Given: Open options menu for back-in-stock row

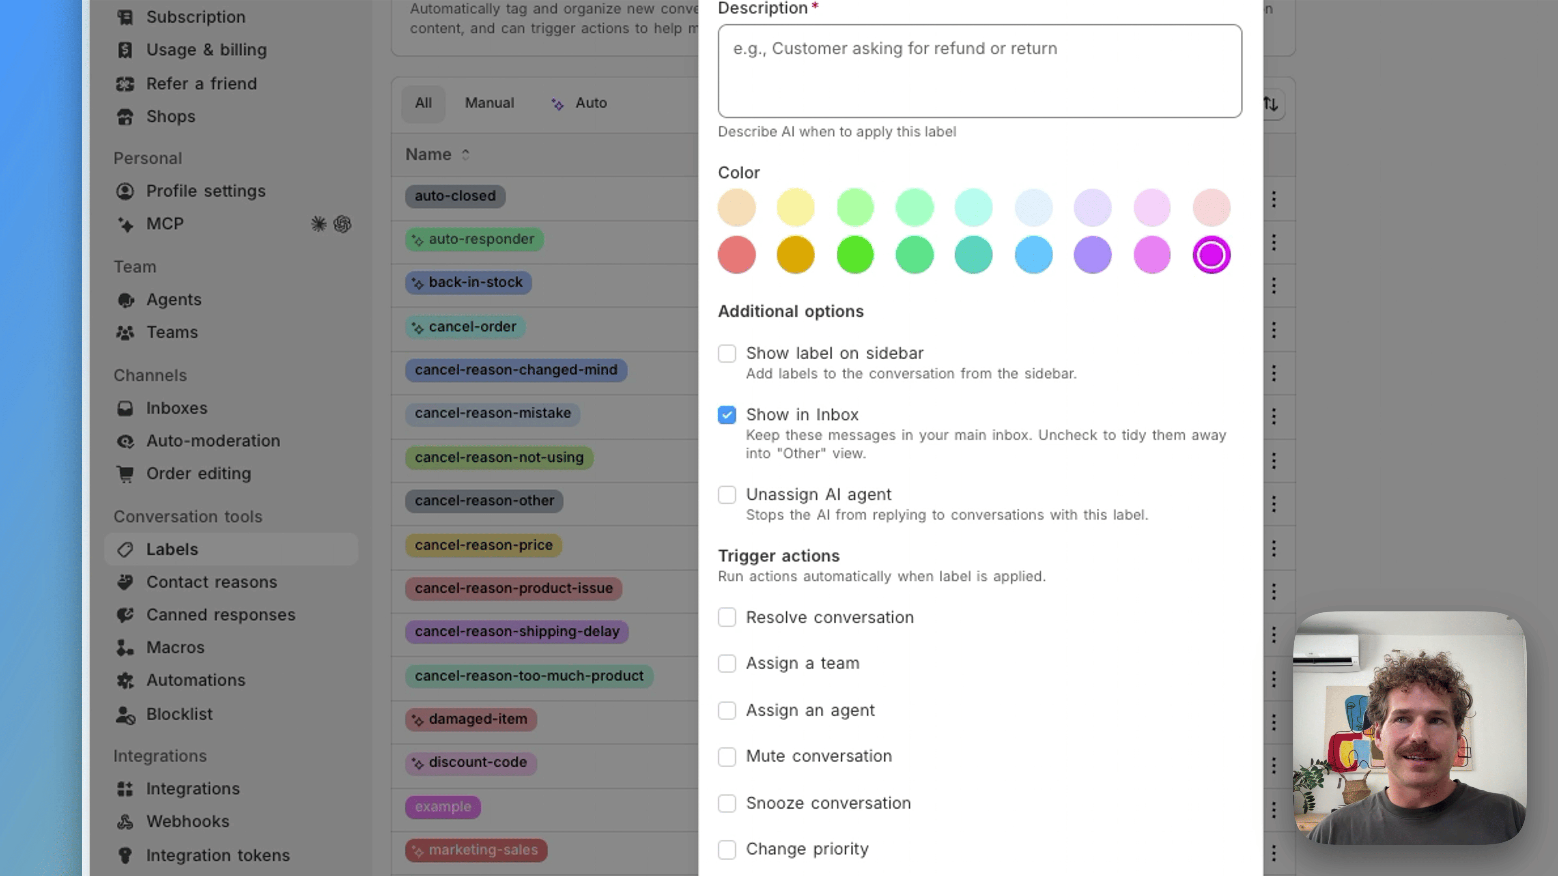Looking at the screenshot, I should 1274,286.
